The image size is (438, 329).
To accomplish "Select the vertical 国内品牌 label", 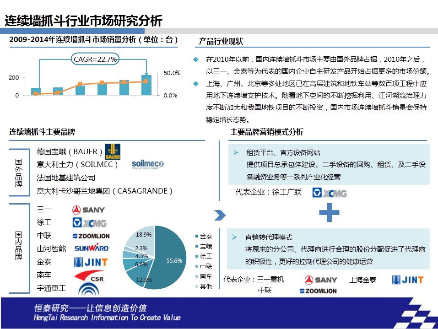I will point(19,246).
